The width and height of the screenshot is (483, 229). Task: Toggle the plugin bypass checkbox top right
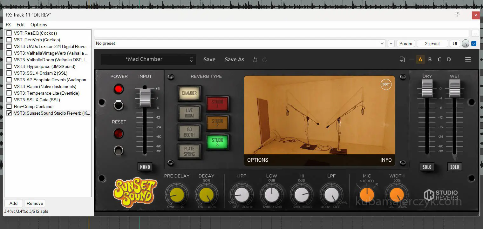click(474, 44)
